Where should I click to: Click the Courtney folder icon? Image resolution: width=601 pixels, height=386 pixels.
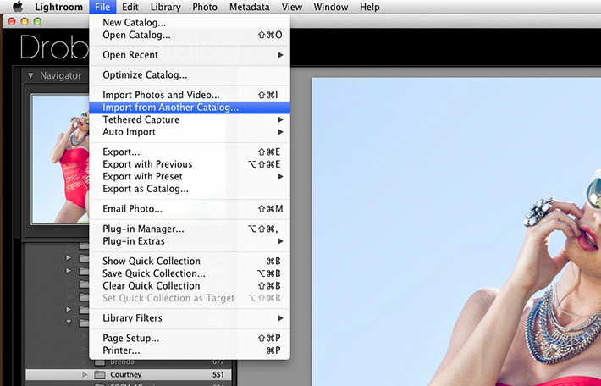point(100,374)
